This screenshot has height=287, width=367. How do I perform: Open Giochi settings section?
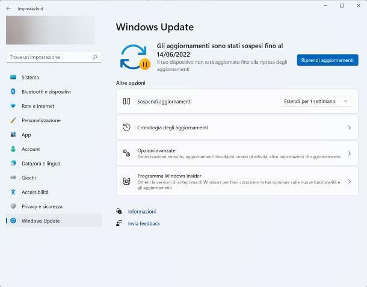click(54, 177)
